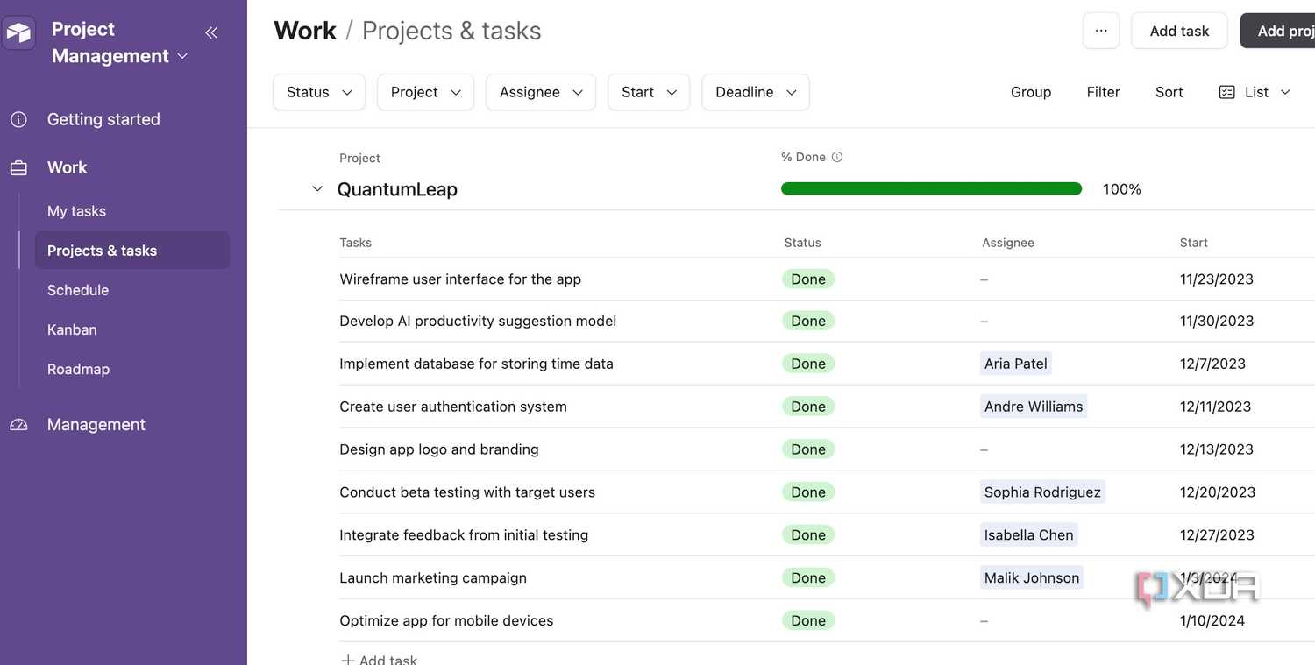Click the Status column header
This screenshot has width=1315, height=665.
(x=803, y=243)
